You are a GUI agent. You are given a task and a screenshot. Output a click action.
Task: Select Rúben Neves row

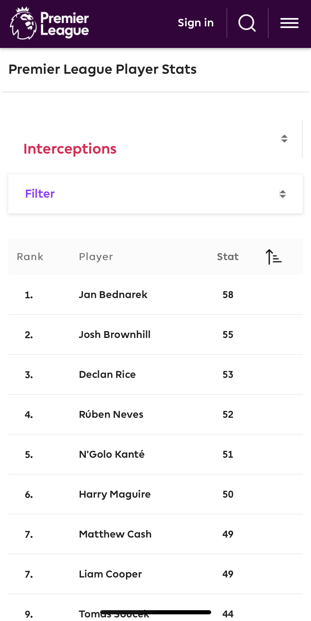point(111,414)
